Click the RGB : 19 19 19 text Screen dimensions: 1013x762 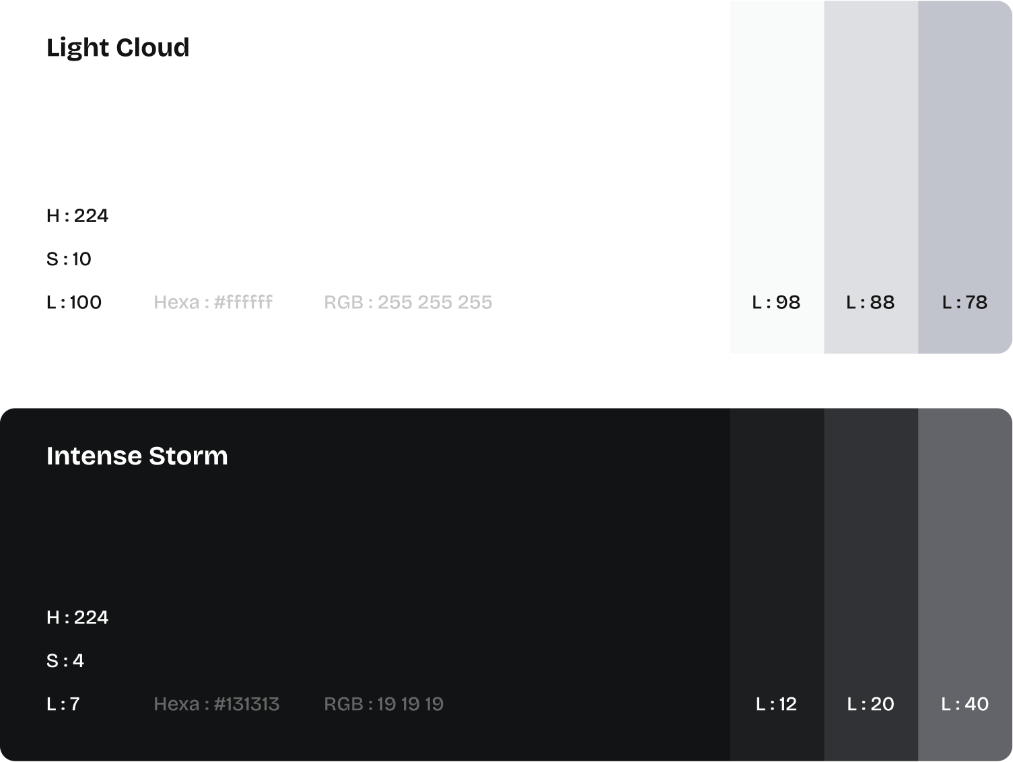pos(384,704)
